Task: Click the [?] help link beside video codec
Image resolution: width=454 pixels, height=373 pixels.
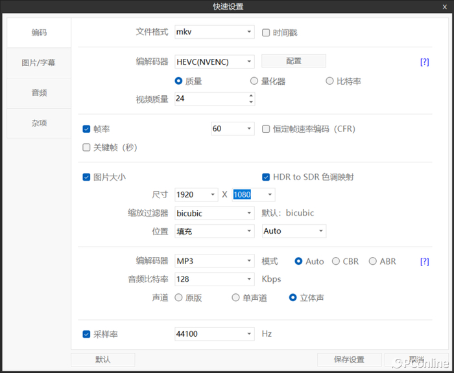Action: (425, 62)
